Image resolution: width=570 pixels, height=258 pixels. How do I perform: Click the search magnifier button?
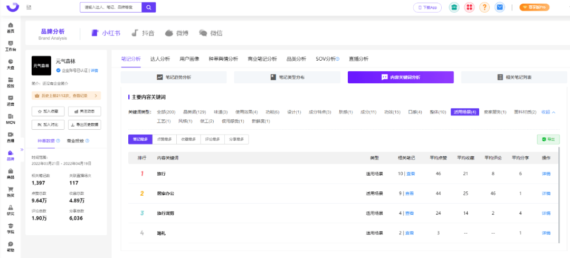click(x=149, y=7)
